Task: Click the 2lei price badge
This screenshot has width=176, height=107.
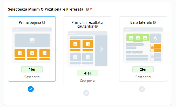Action: click(x=143, y=69)
